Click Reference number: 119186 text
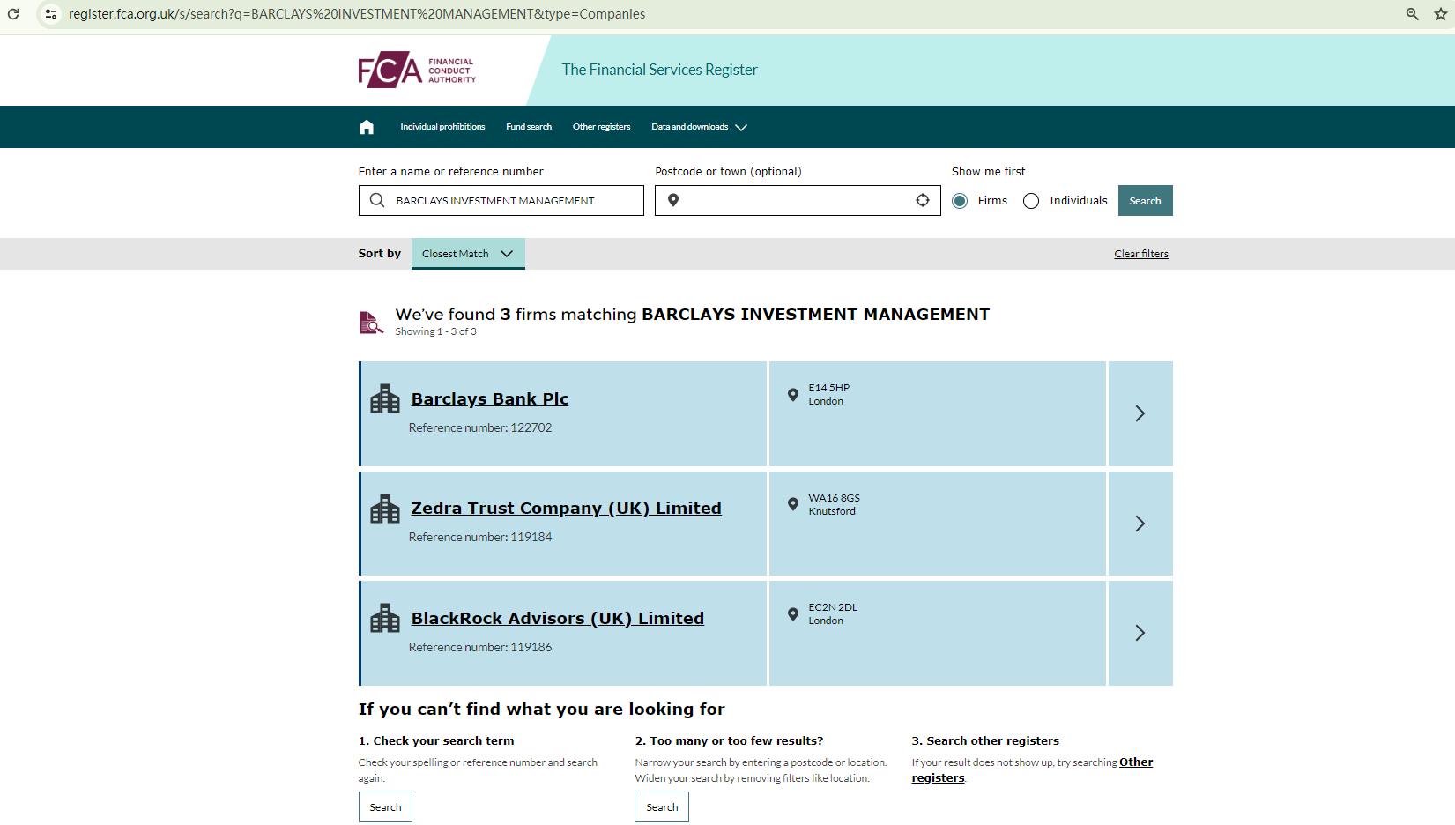The width and height of the screenshot is (1455, 825). 480,647
